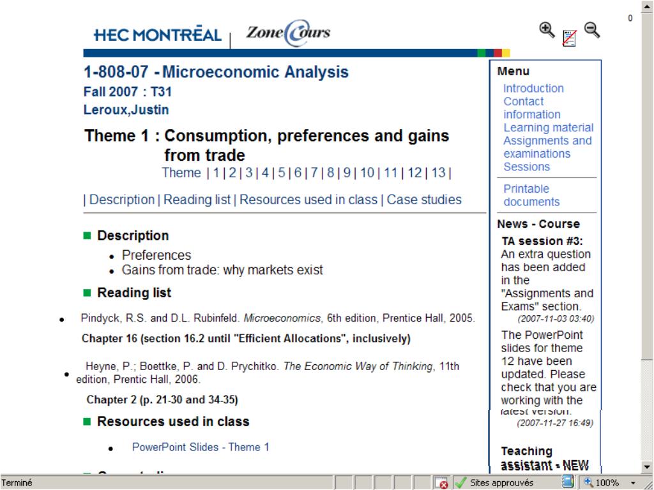Click the HEC Montréal logo
654x490 pixels.
pos(158,34)
